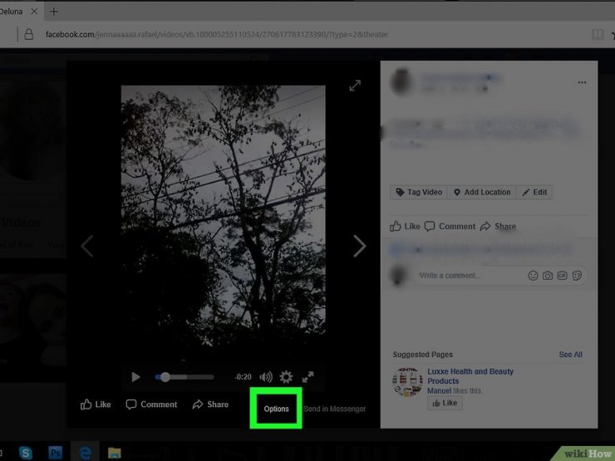See All suggested pages

[570, 355]
